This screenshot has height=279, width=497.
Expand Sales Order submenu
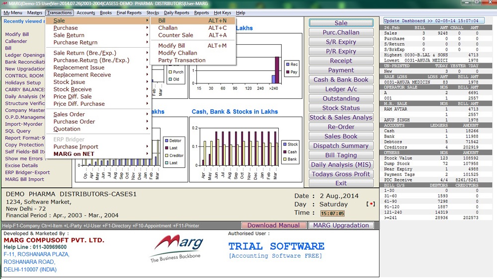pos(98,114)
